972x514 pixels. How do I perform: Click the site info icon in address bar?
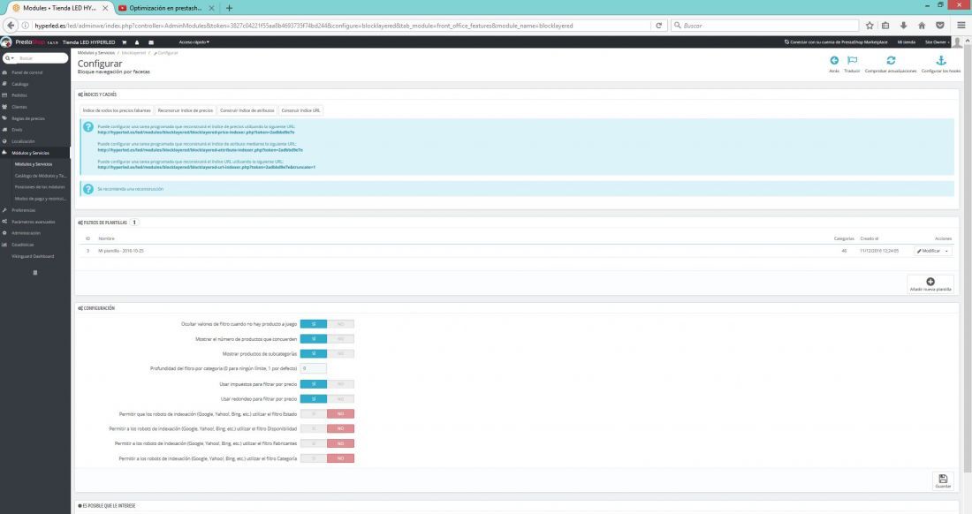[x=26, y=26]
